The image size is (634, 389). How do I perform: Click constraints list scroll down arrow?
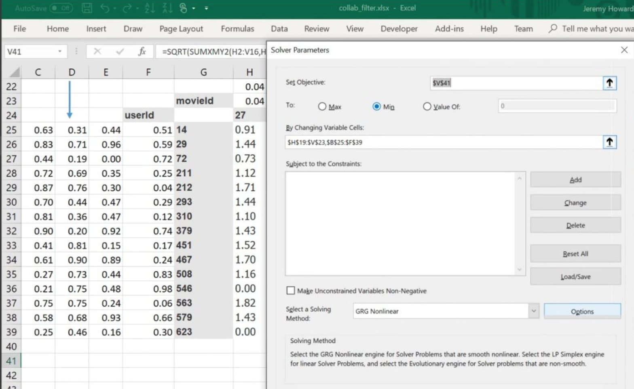click(520, 269)
